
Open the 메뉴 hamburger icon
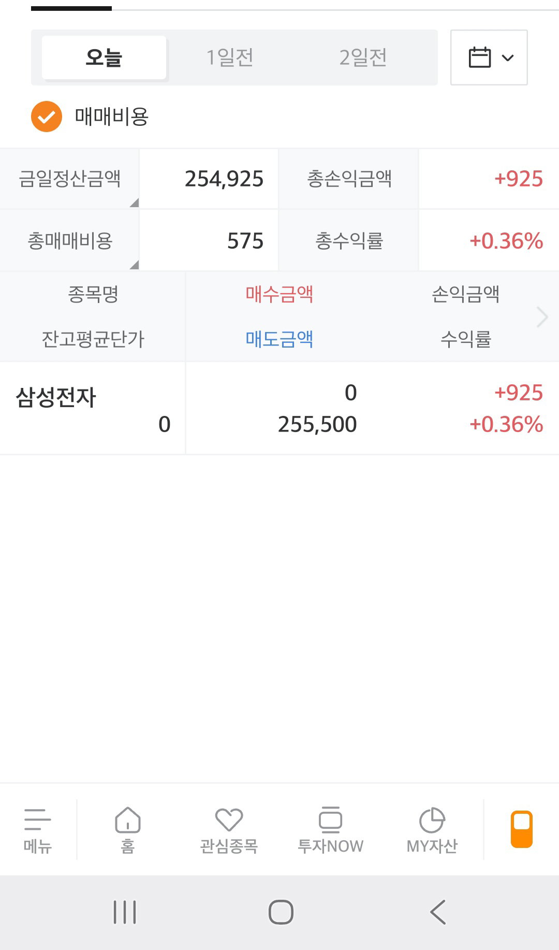coord(38,819)
